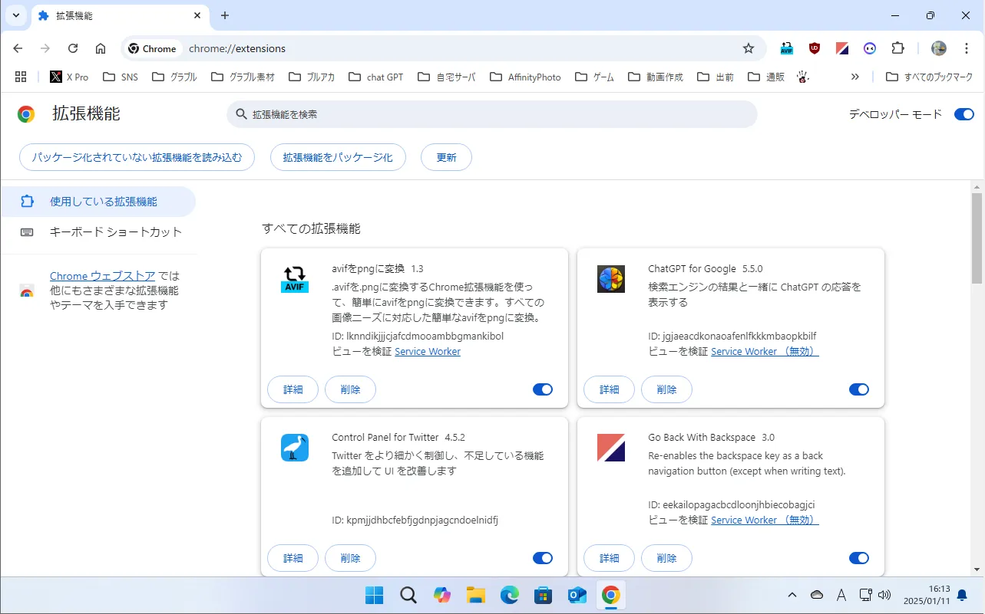Screen dimensions: 985x614
Task: Disable the avifをpngに変換 extension toggle
Action: [542, 389]
